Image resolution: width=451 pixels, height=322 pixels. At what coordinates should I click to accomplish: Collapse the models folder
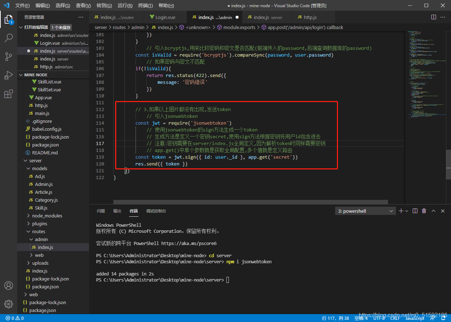click(x=39, y=168)
